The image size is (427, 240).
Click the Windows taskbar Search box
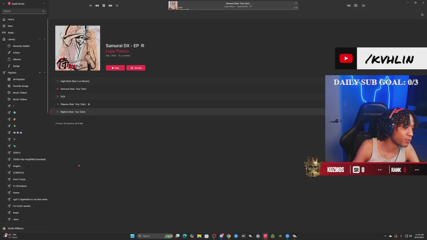pos(155,236)
